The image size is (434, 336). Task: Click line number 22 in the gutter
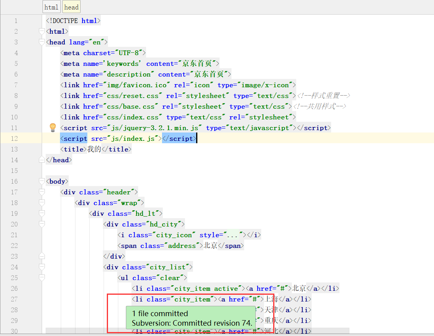14,246
